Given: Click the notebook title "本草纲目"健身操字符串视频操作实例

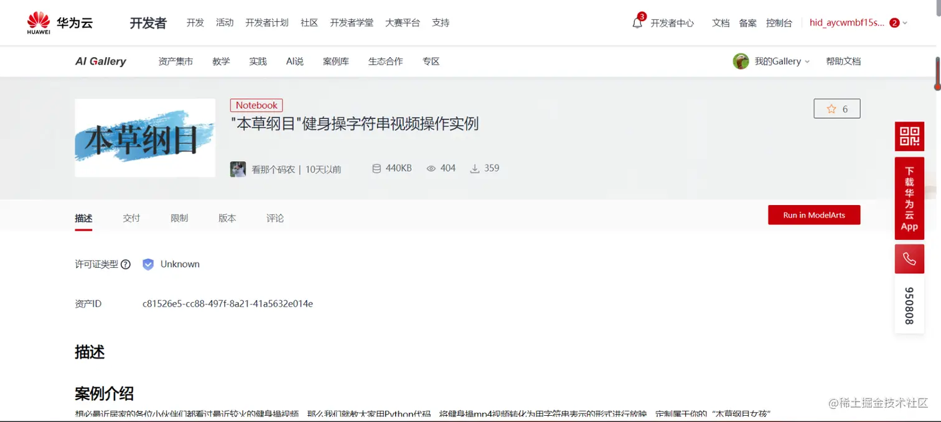Looking at the screenshot, I should 355,124.
